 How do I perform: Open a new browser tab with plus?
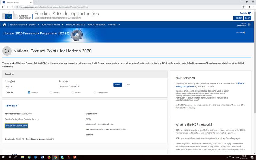click(36, 2)
